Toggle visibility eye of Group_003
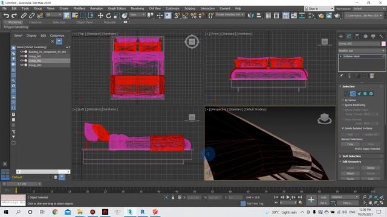This screenshot has width=387, height=217. [x=22, y=65]
